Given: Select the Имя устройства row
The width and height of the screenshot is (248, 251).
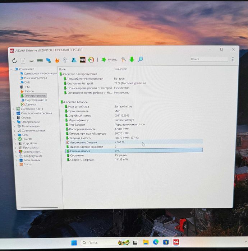Looking at the screenshot, I should 134,106.
